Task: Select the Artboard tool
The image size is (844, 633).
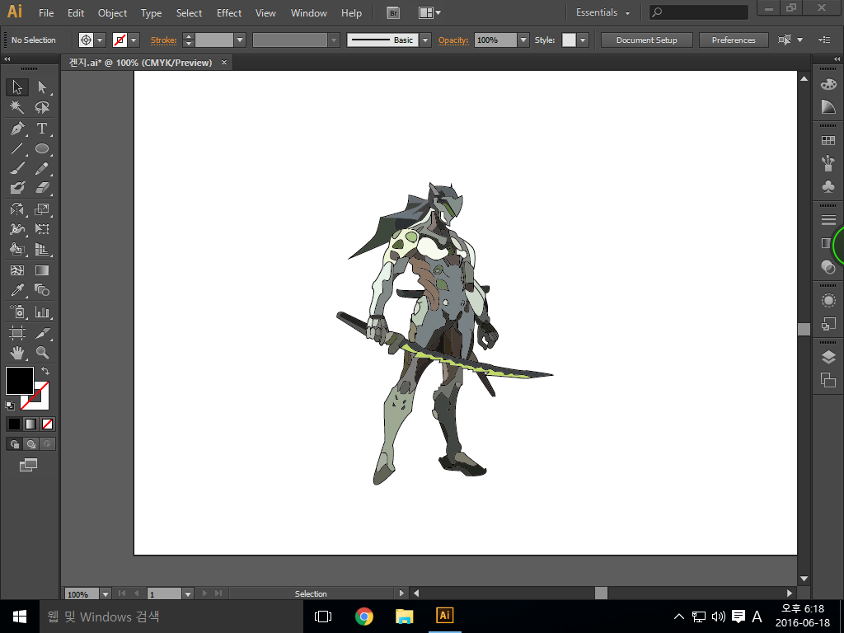Action: [17, 333]
